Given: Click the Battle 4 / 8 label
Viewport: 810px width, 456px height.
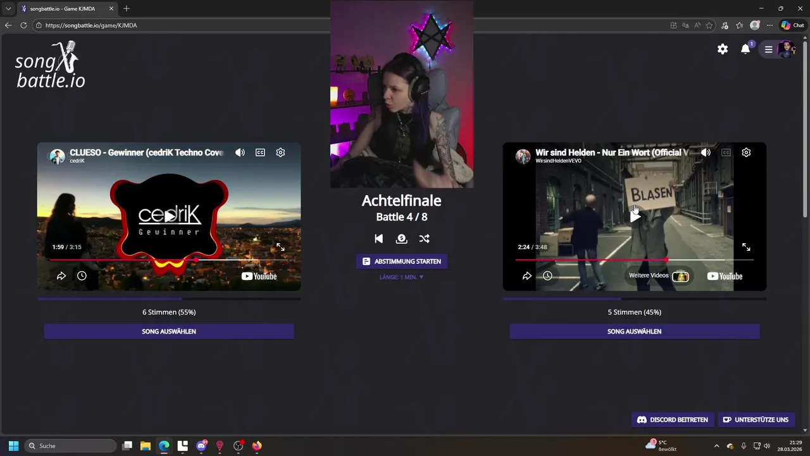Looking at the screenshot, I should 402,217.
